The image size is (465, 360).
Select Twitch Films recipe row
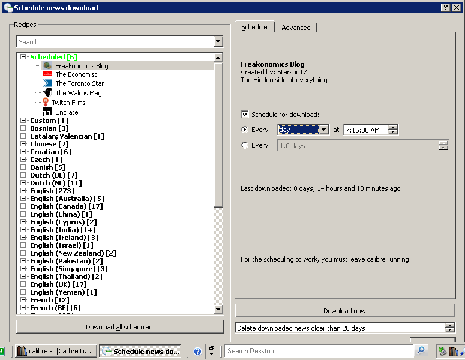(x=69, y=103)
